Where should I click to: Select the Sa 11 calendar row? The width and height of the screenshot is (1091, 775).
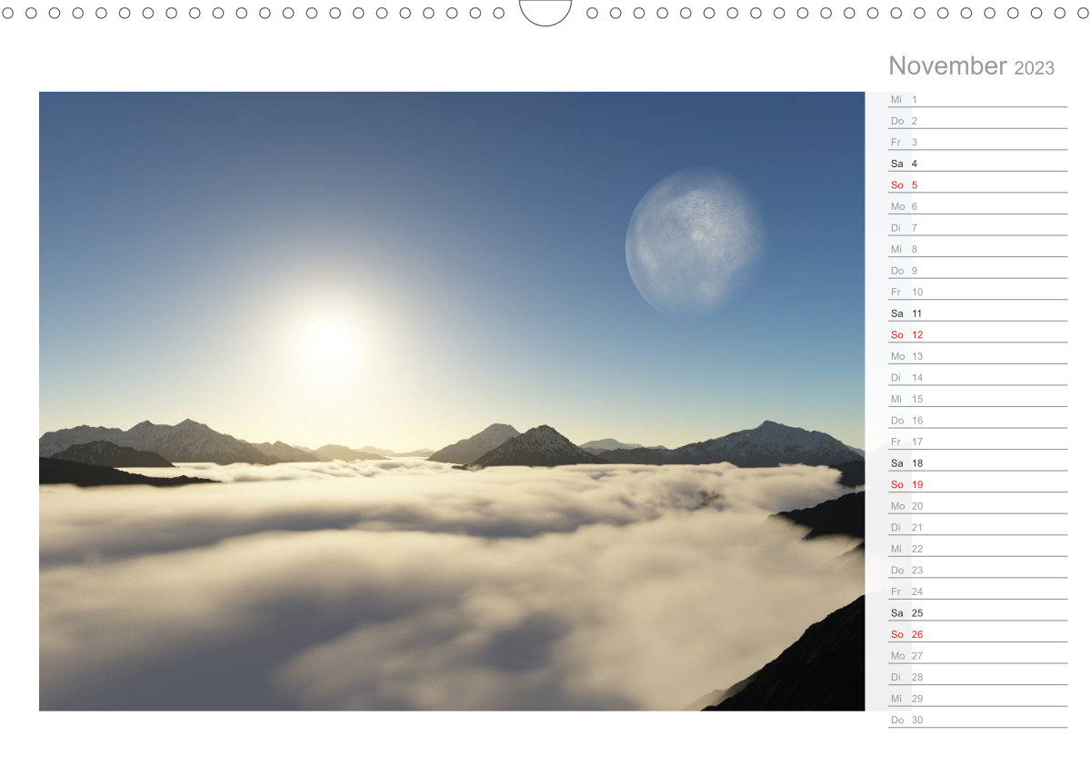click(x=977, y=313)
